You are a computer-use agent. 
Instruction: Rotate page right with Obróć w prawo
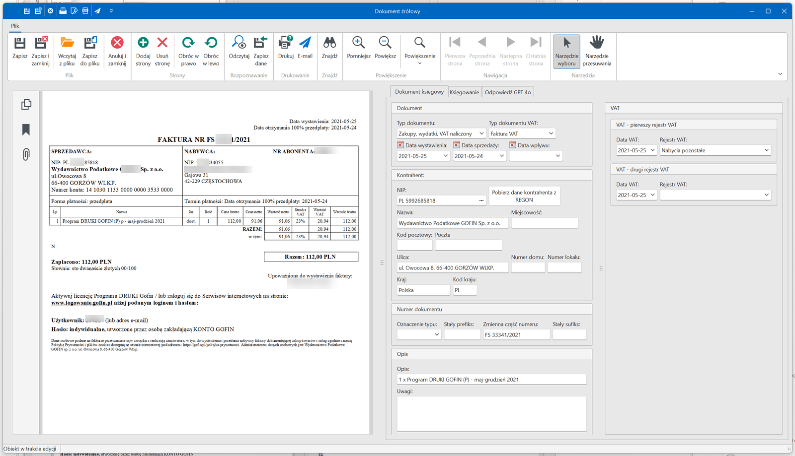pos(188,43)
